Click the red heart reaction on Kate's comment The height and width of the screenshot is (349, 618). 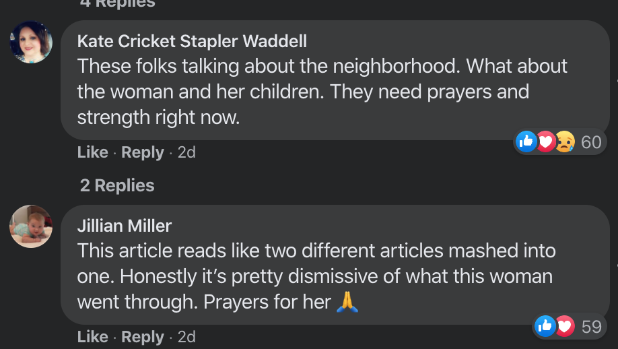[546, 141]
